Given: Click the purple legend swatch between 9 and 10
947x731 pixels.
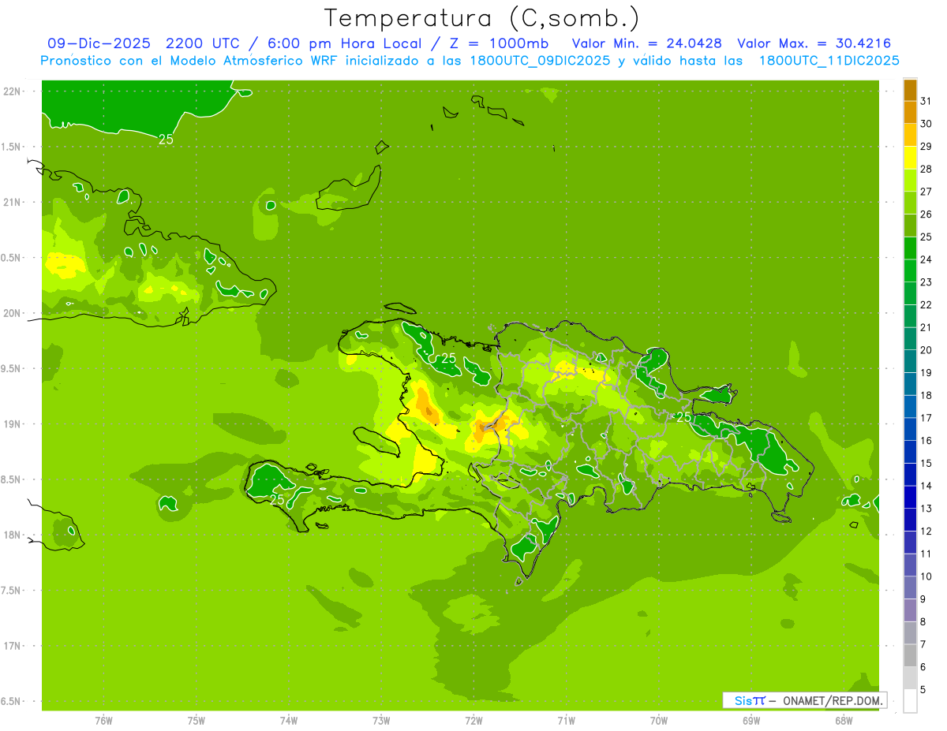Looking at the screenshot, I should [910, 588].
